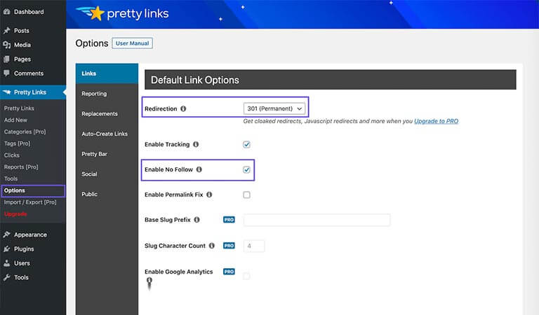Screen dimensions: 539x315
Task: Focus the Slug Character Count field
Action: (254, 246)
